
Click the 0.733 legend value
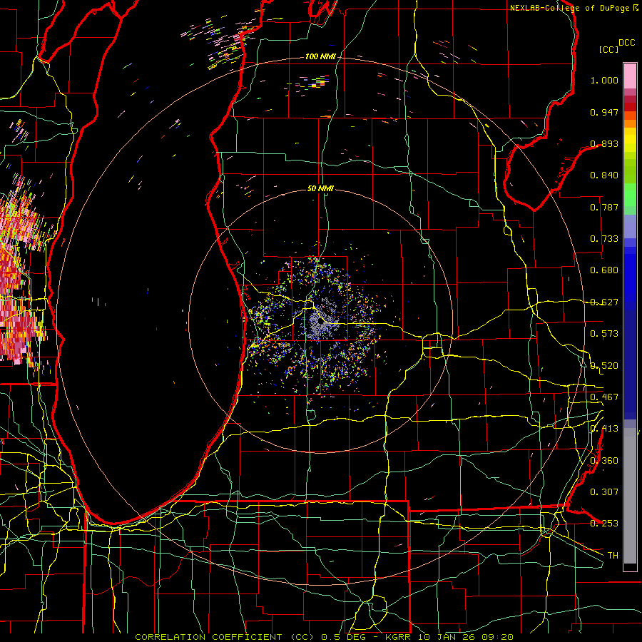[x=604, y=239]
